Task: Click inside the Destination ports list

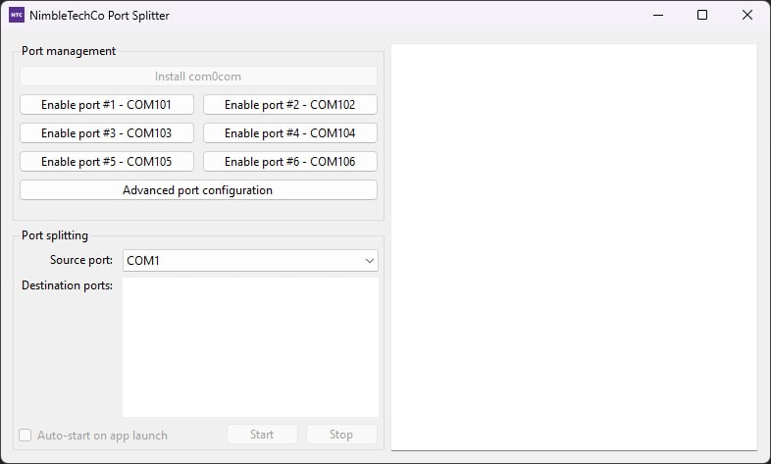Action: tap(250, 347)
